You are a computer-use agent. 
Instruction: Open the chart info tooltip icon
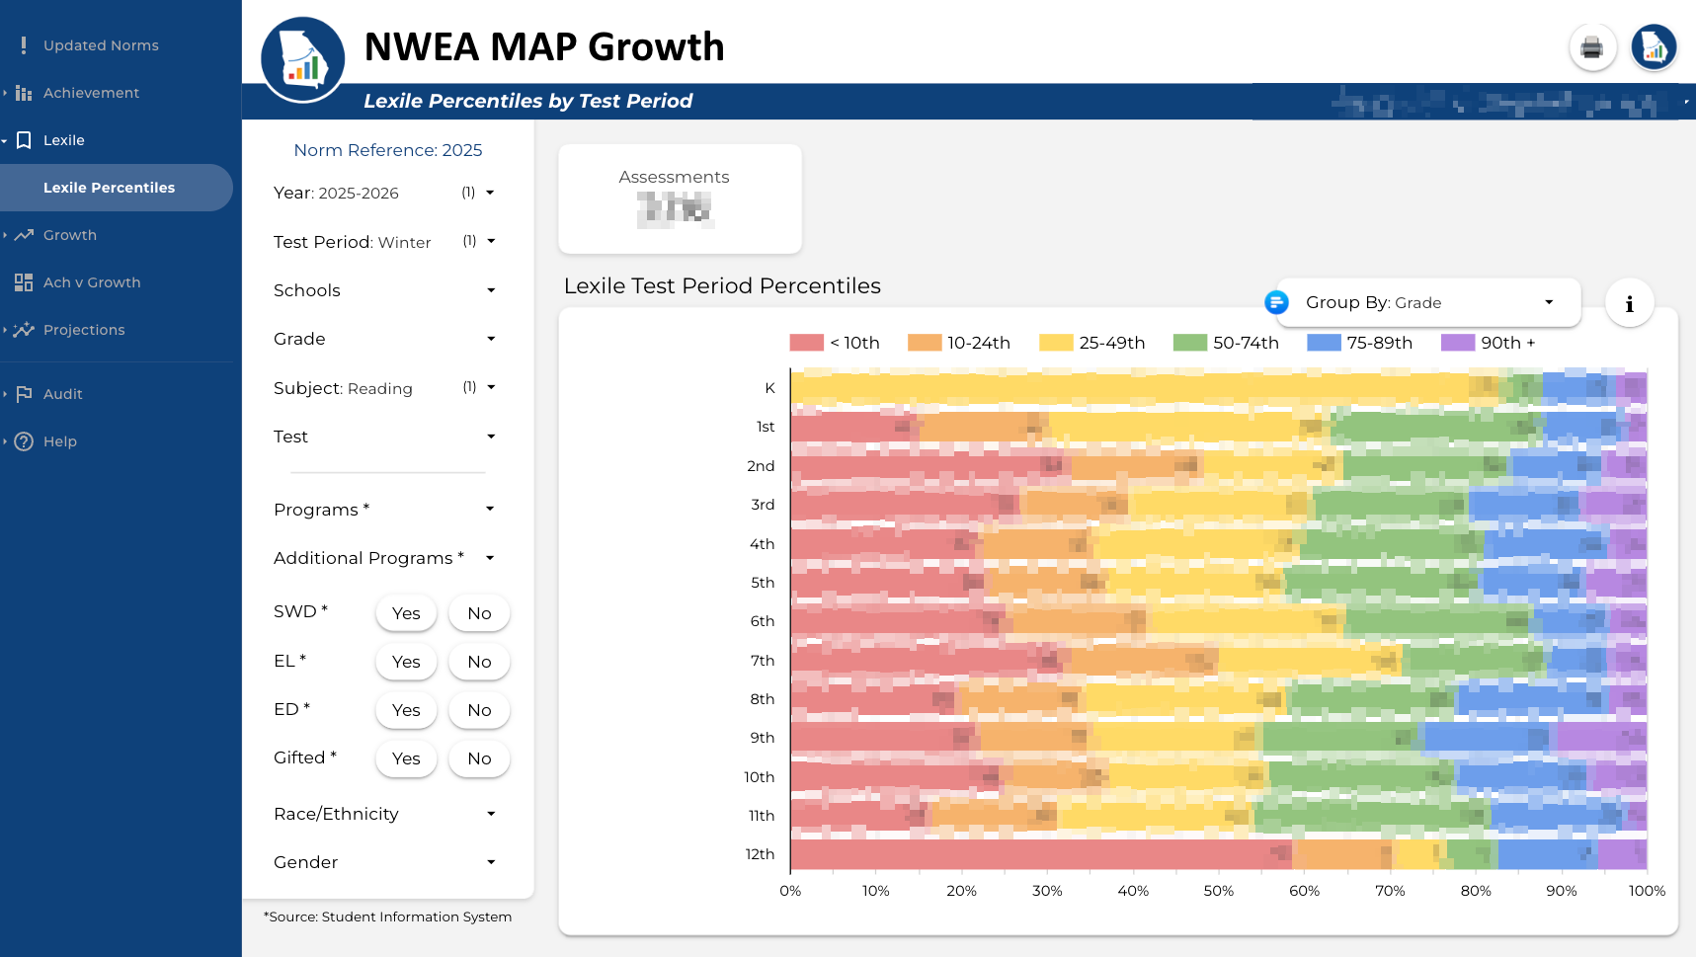tap(1630, 303)
